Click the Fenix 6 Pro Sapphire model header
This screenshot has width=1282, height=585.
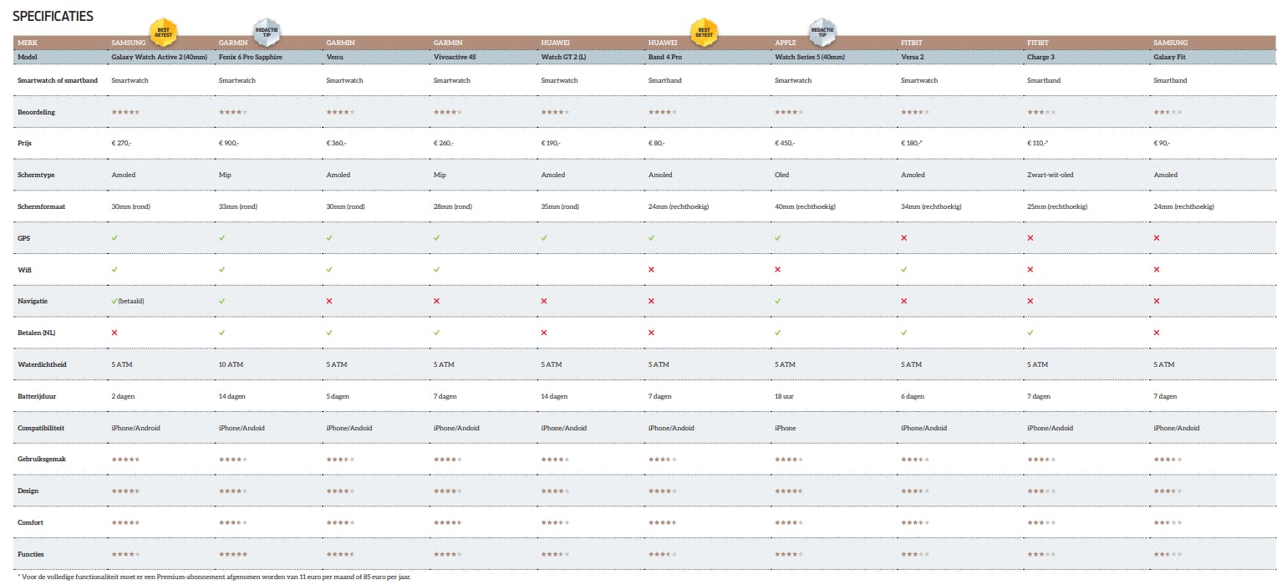click(x=251, y=57)
